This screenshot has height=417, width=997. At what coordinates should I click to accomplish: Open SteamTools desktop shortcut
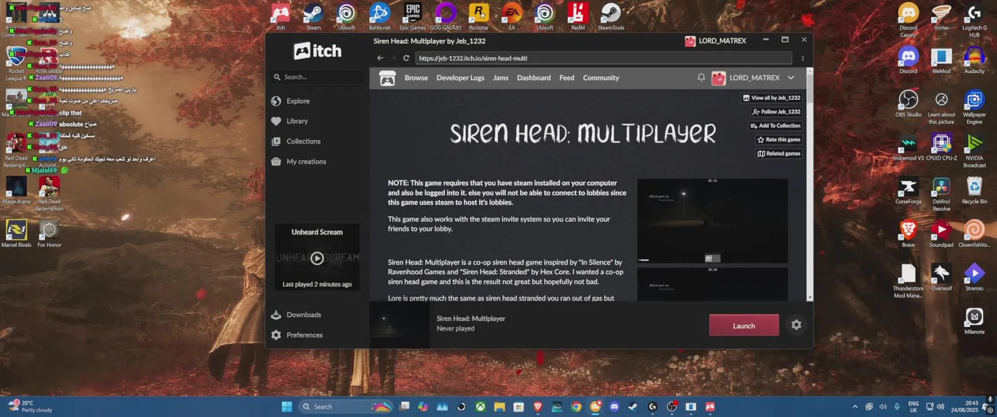click(x=611, y=17)
